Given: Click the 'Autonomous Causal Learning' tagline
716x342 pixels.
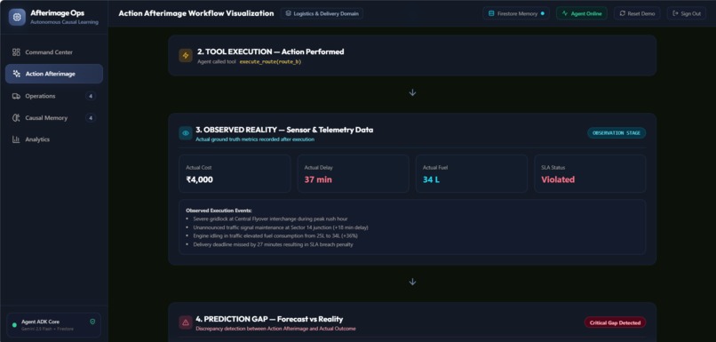Looking at the screenshot, I should click(x=64, y=22).
